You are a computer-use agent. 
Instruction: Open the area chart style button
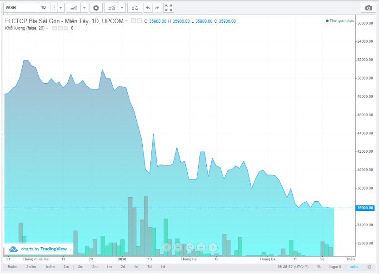tap(74, 8)
